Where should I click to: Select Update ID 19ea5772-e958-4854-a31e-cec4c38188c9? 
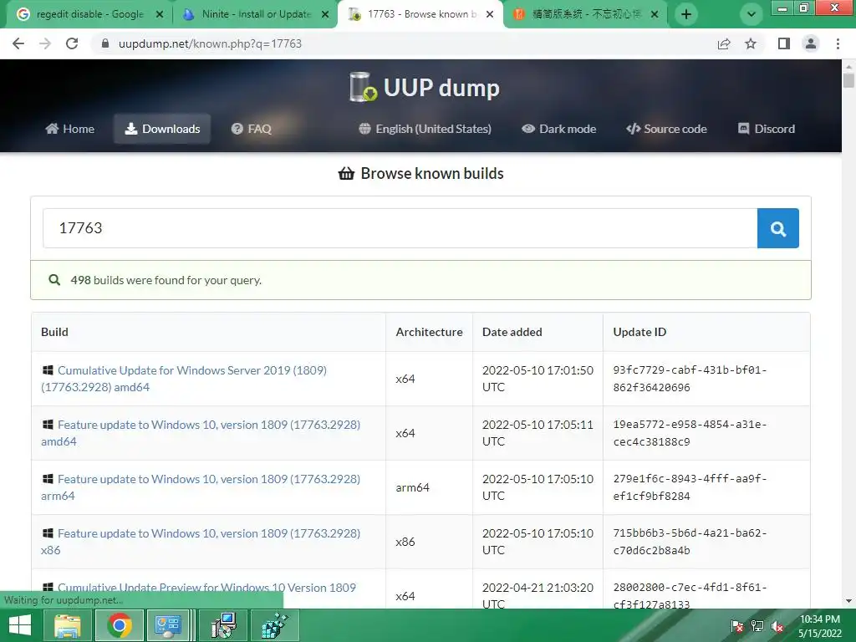coord(690,433)
